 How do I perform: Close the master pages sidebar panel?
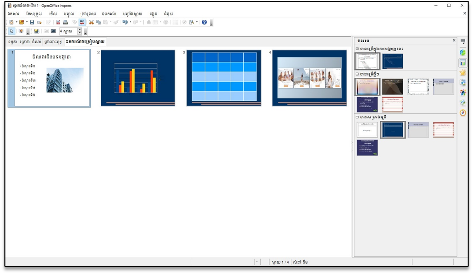tap(454, 41)
